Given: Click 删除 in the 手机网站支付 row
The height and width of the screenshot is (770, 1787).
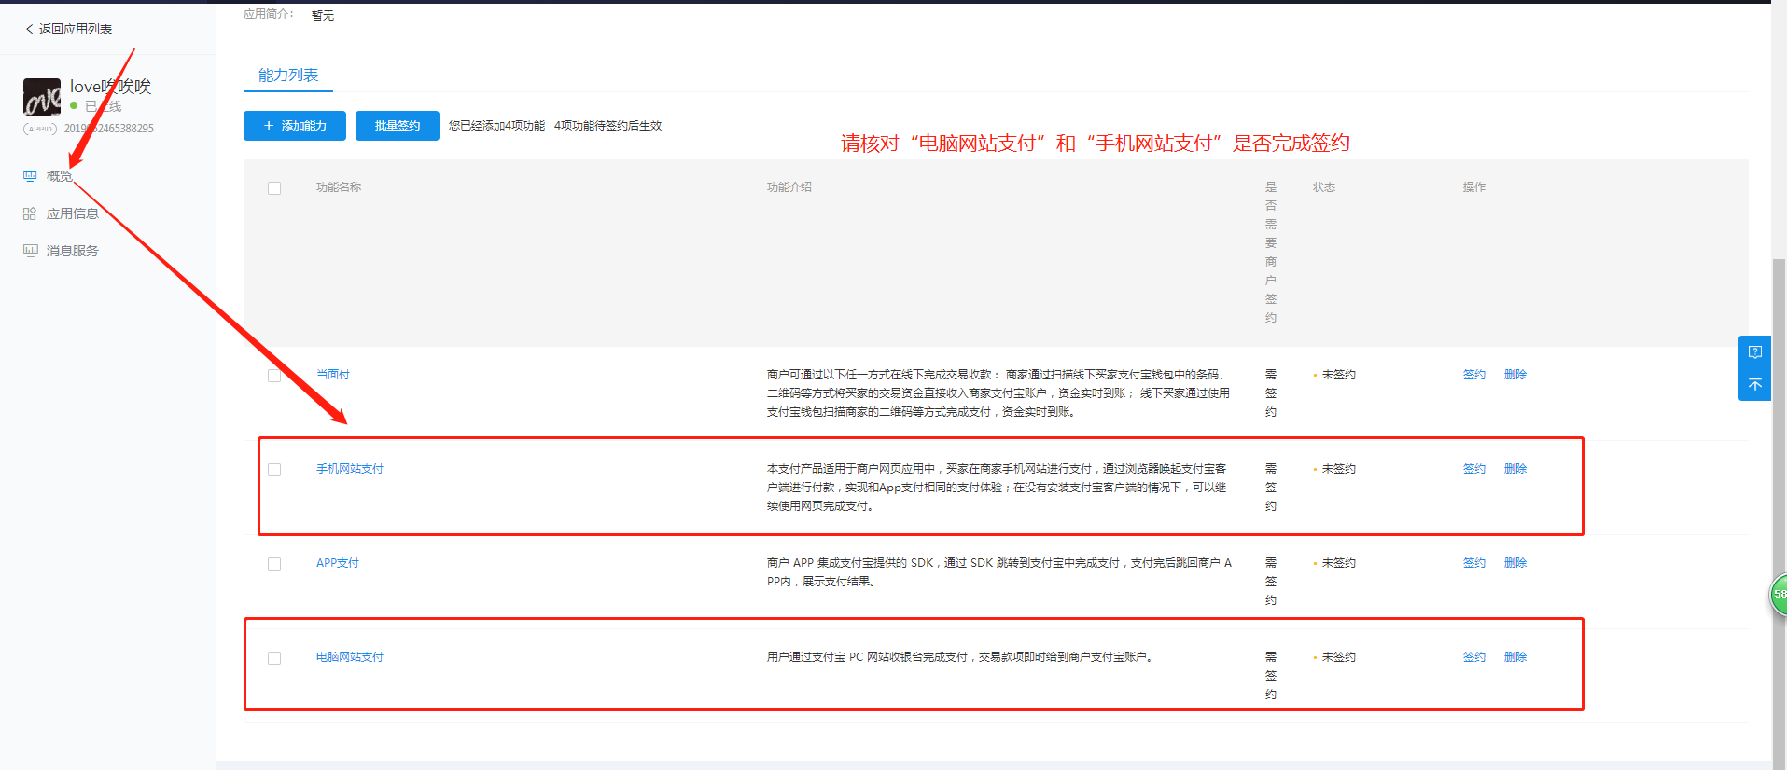Looking at the screenshot, I should tap(1515, 469).
